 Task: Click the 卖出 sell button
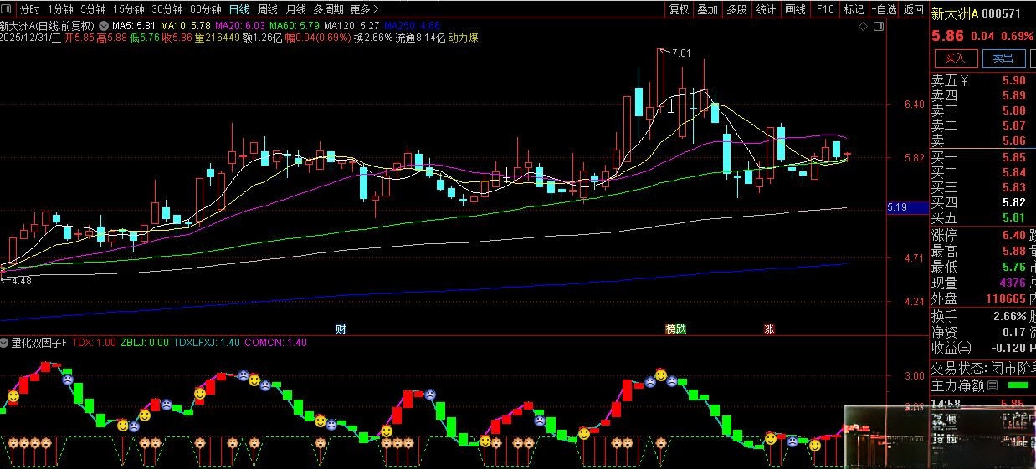tap(1003, 58)
